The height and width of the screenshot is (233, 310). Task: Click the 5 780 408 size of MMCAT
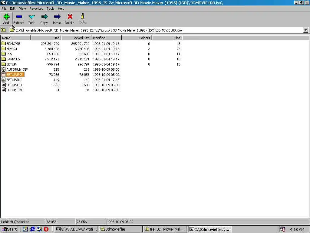(x=52, y=49)
